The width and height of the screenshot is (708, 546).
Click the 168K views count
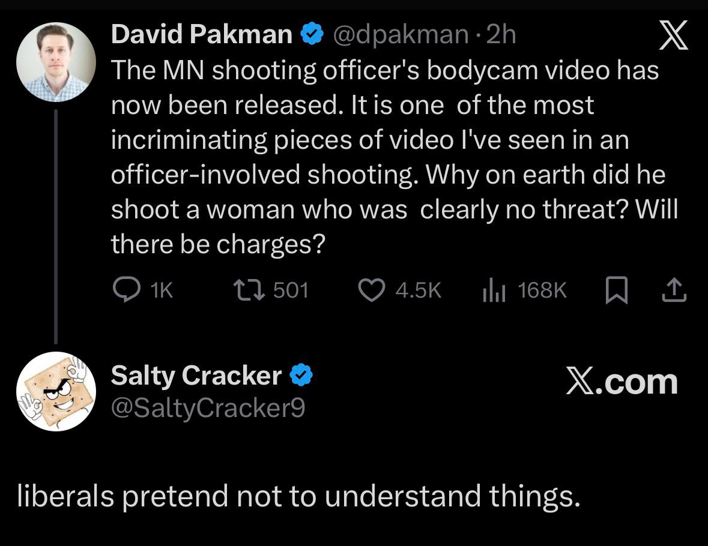click(542, 290)
